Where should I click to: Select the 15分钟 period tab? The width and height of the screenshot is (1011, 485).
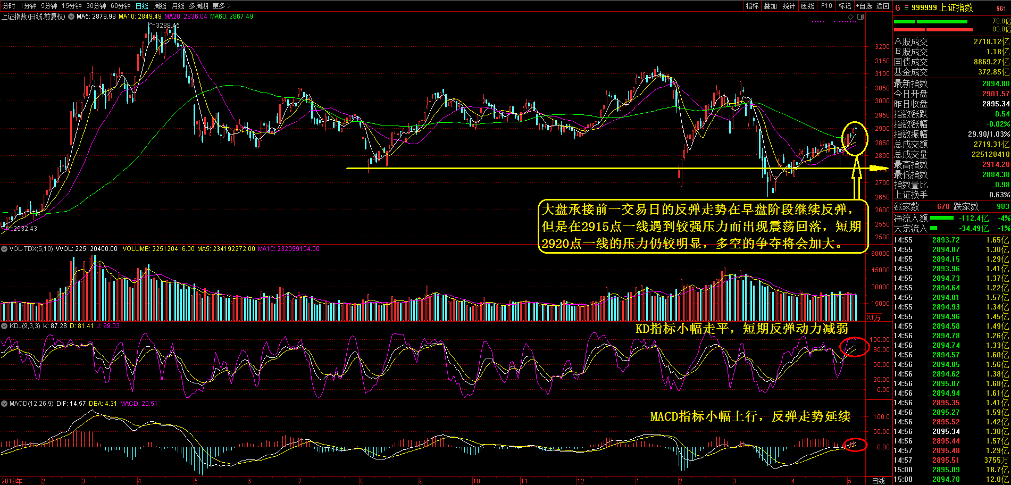tap(72, 6)
